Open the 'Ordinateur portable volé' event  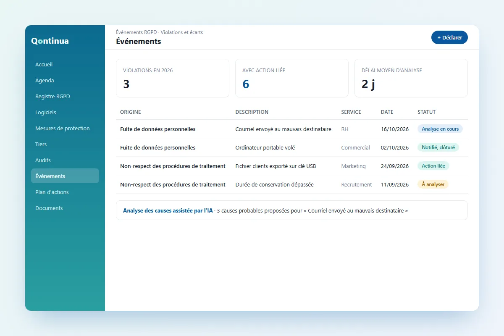coord(265,148)
